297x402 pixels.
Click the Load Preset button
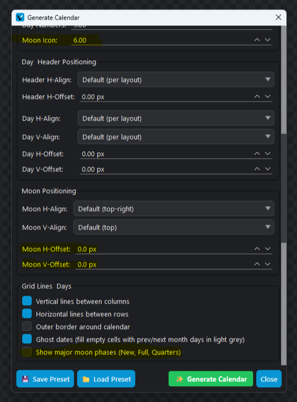pos(106,379)
